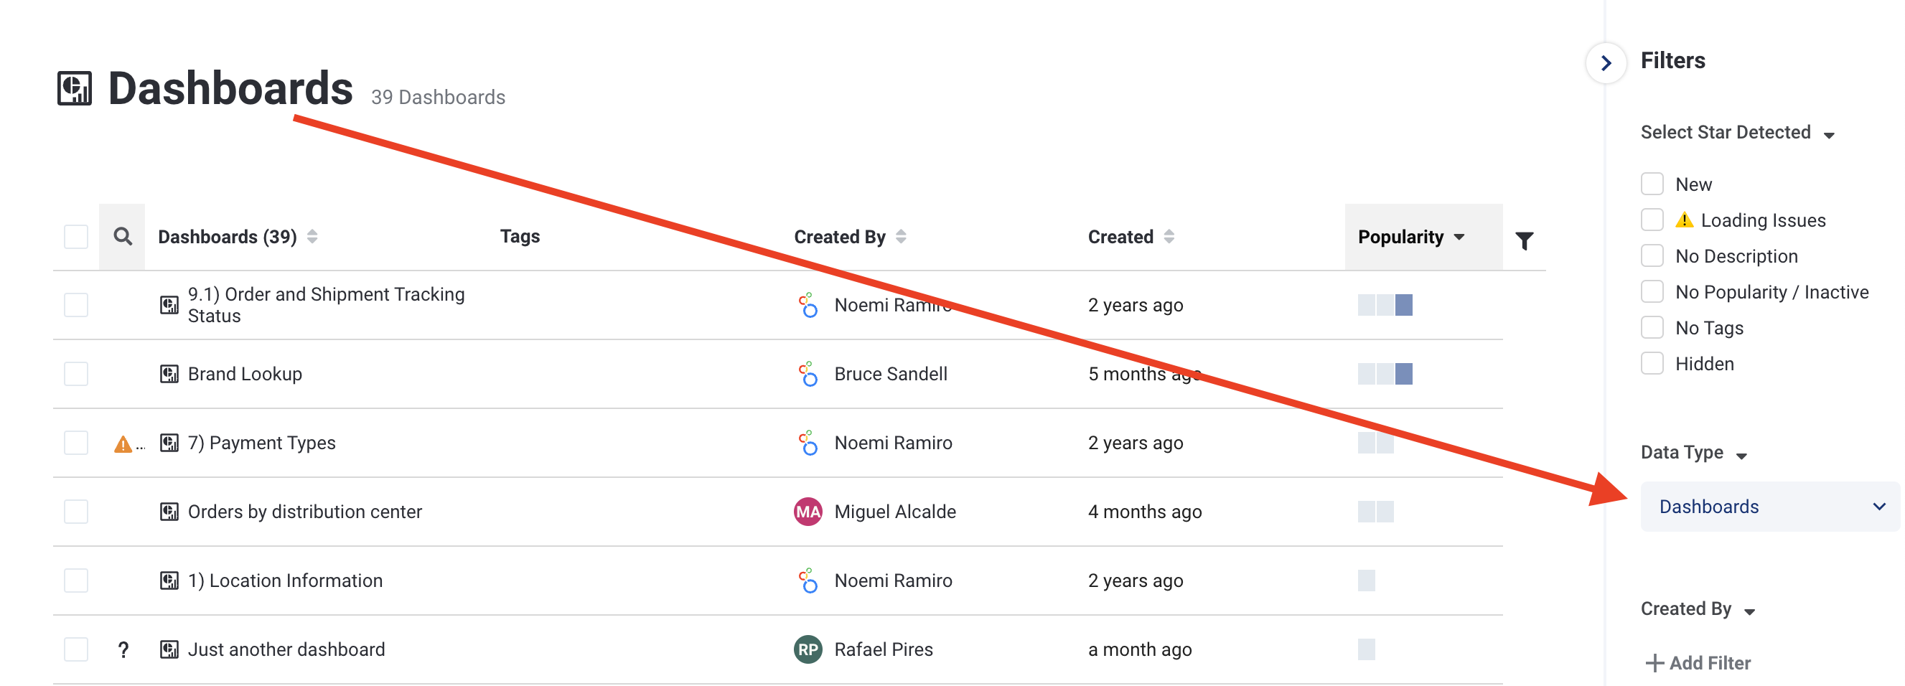Click the dashboard icon next to Brand Lookup
Viewport: 1905px width, 686px height.
[x=169, y=374]
